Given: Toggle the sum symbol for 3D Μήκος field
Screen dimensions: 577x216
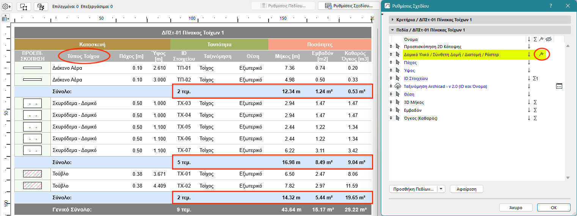Looking at the screenshot, I should pos(535,102).
